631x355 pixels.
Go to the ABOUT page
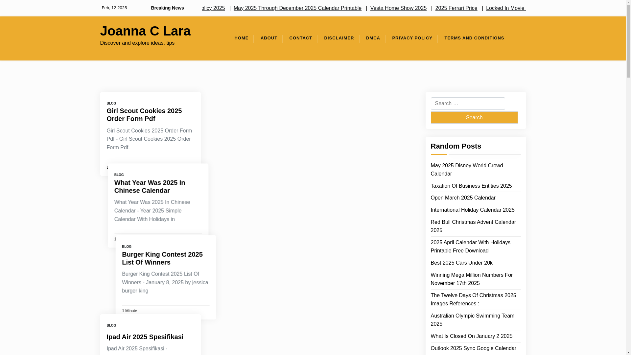point(269,38)
